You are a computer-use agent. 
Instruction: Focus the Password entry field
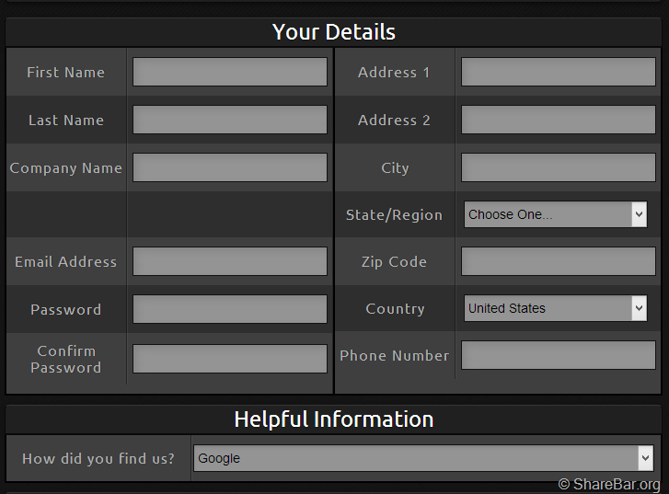coord(229,309)
